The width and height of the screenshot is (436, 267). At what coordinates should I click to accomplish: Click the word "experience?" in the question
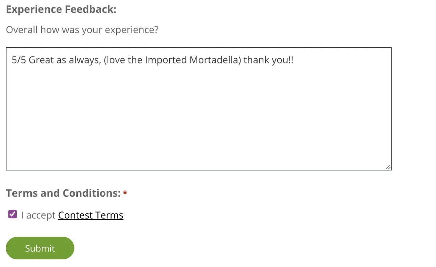point(132,30)
